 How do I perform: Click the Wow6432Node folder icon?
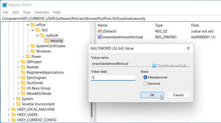23,94
